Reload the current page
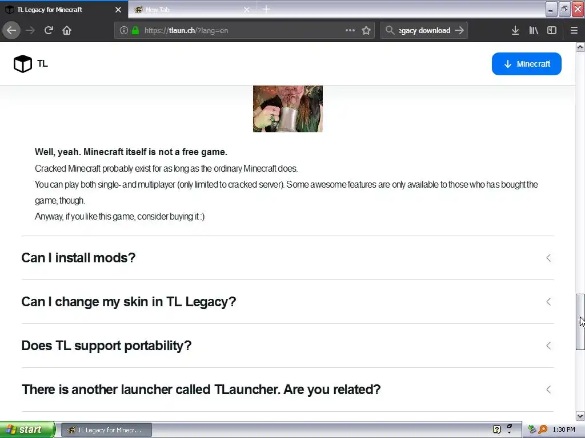 (49, 31)
